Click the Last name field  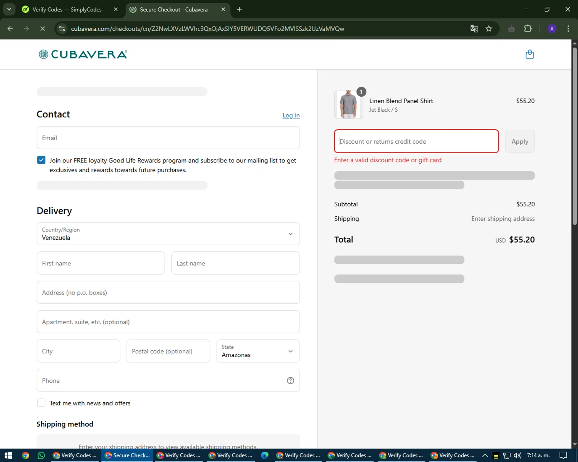(235, 263)
